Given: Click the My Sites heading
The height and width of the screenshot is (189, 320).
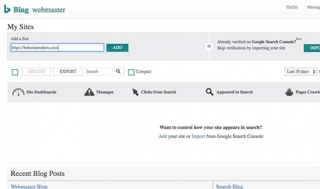Looking at the screenshot, I should pyautogui.click(x=20, y=27).
